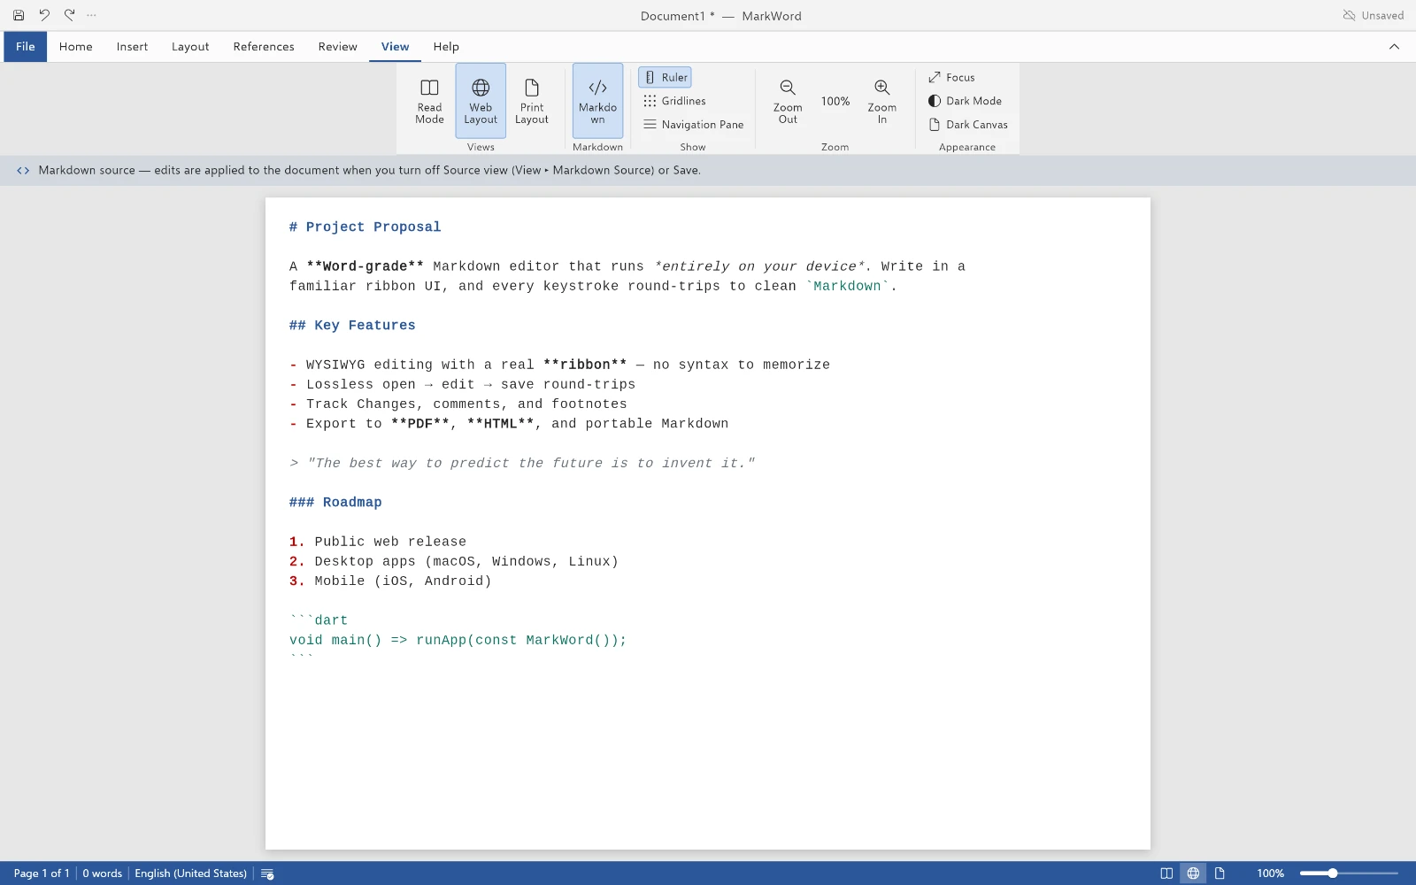Click the 'Lossless open → edit → save' line
This screenshot has height=885, width=1416.
click(462, 385)
